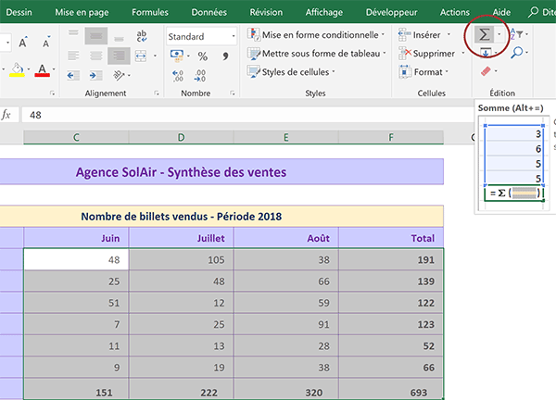This screenshot has height=400, width=556.
Task: Increase the indent
Action: pos(95,75)
